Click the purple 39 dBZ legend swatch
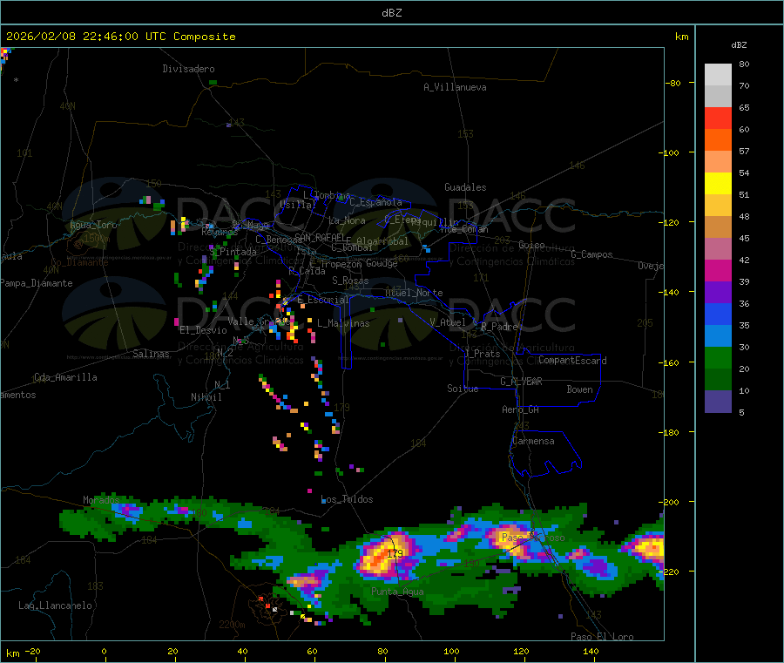The width and height of the screenshot is (784, 663). coord(718,293)
